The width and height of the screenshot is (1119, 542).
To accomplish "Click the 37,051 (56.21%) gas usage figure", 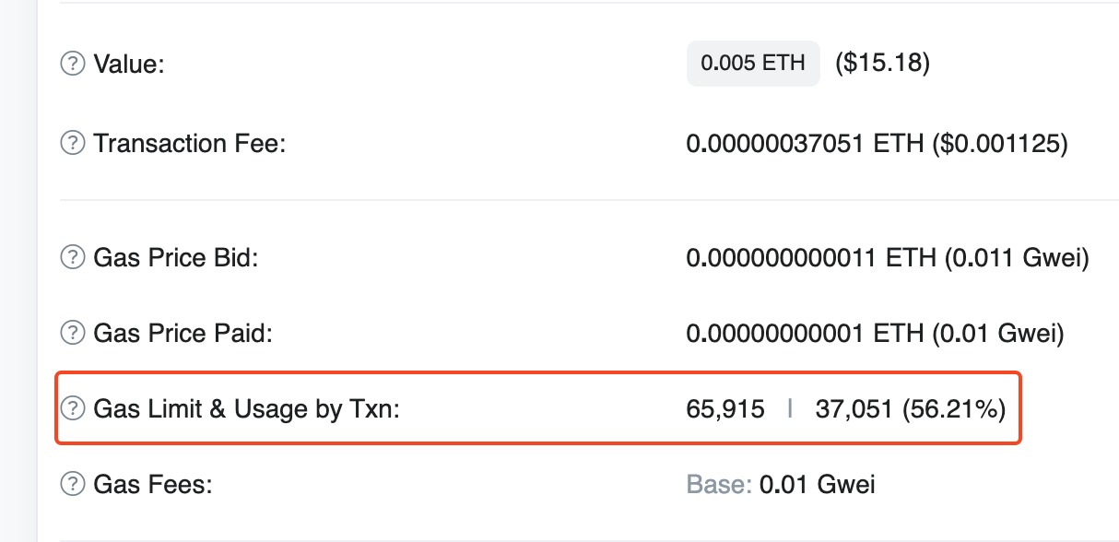I will (910, 409).
